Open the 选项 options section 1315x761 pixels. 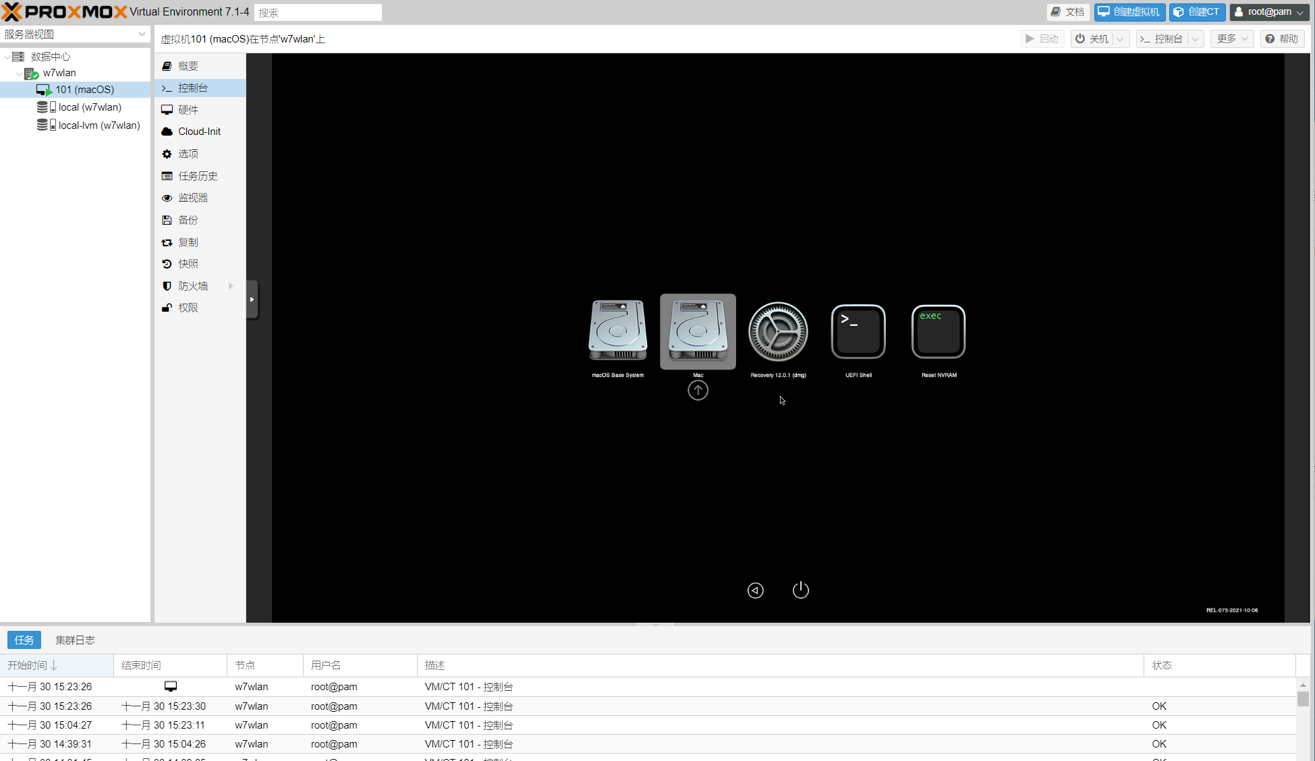tap(200, 154)
